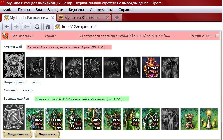Open the Инструменты menu
Image resolution: width=223 pixels, height=140 pixels.
101,10
